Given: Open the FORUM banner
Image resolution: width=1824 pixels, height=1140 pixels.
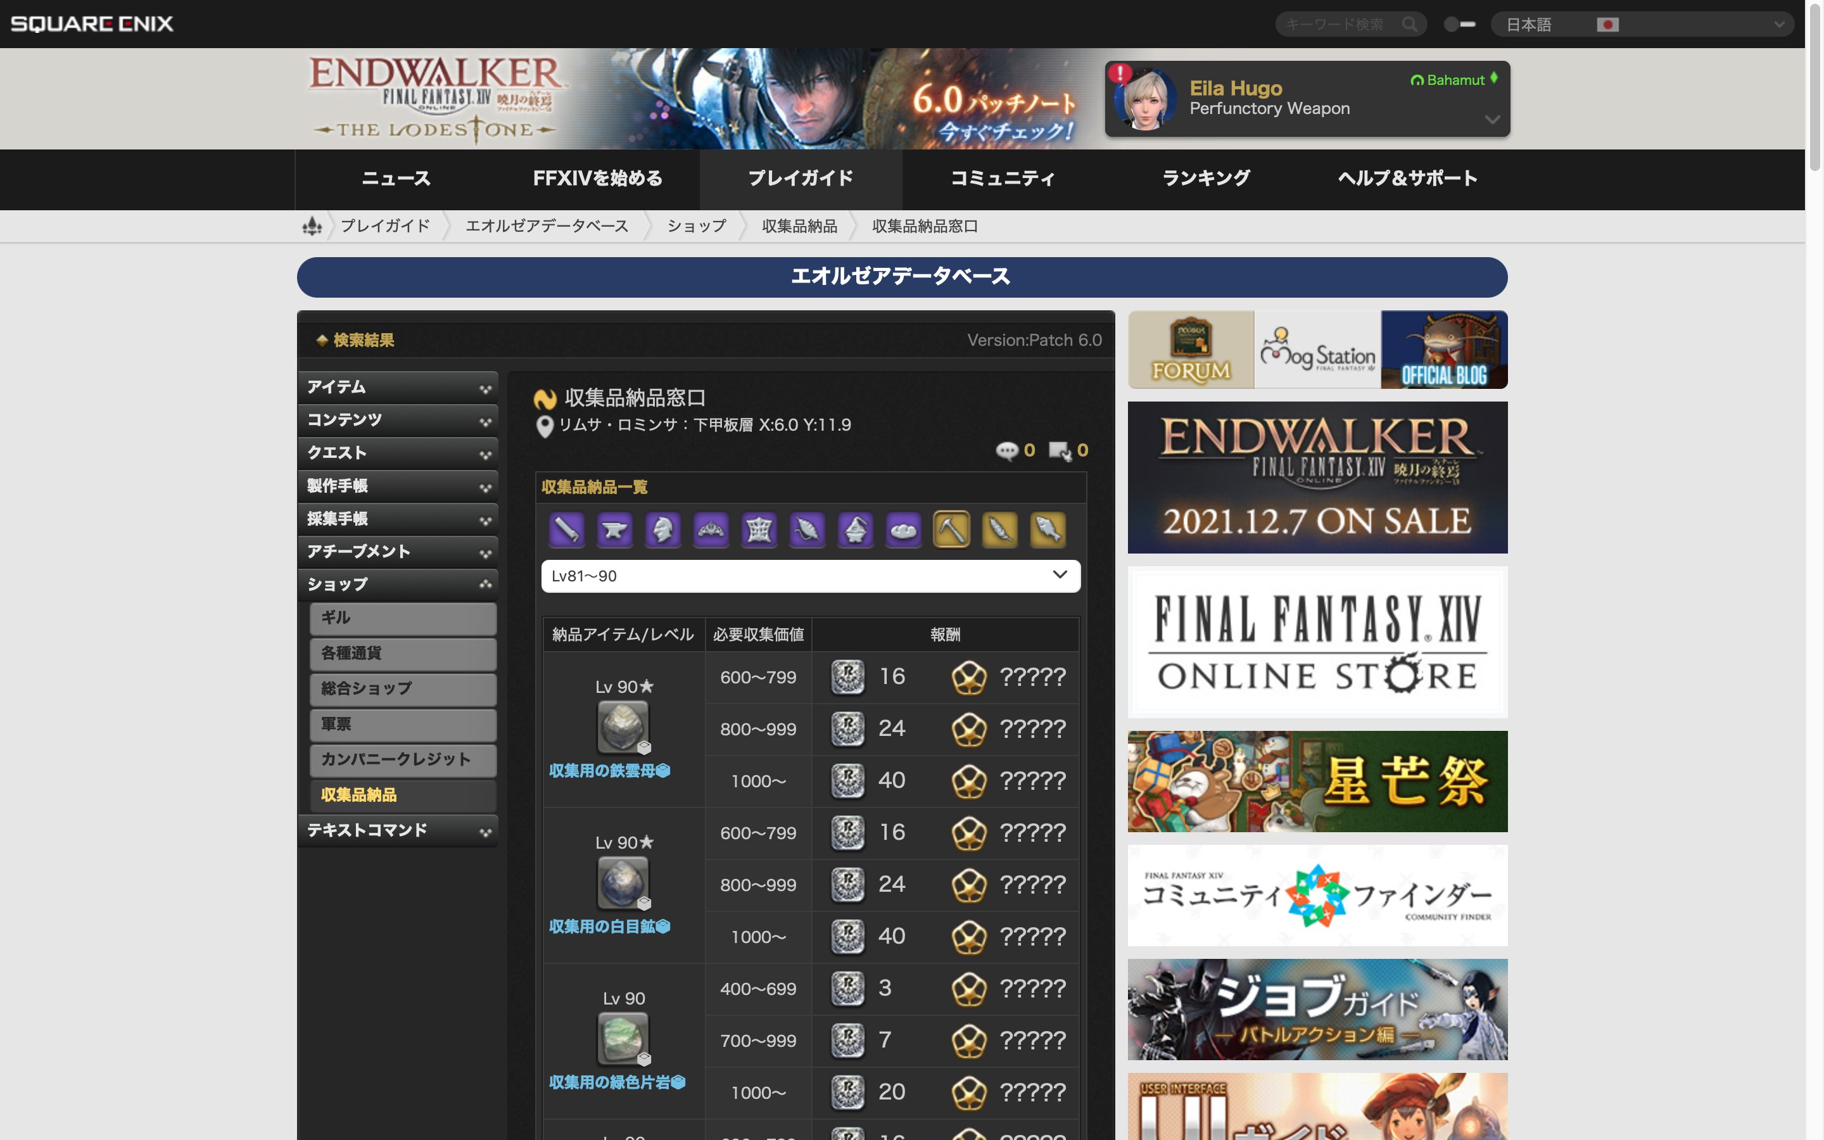Looking at the screenshot, I should pos(1191,350).
